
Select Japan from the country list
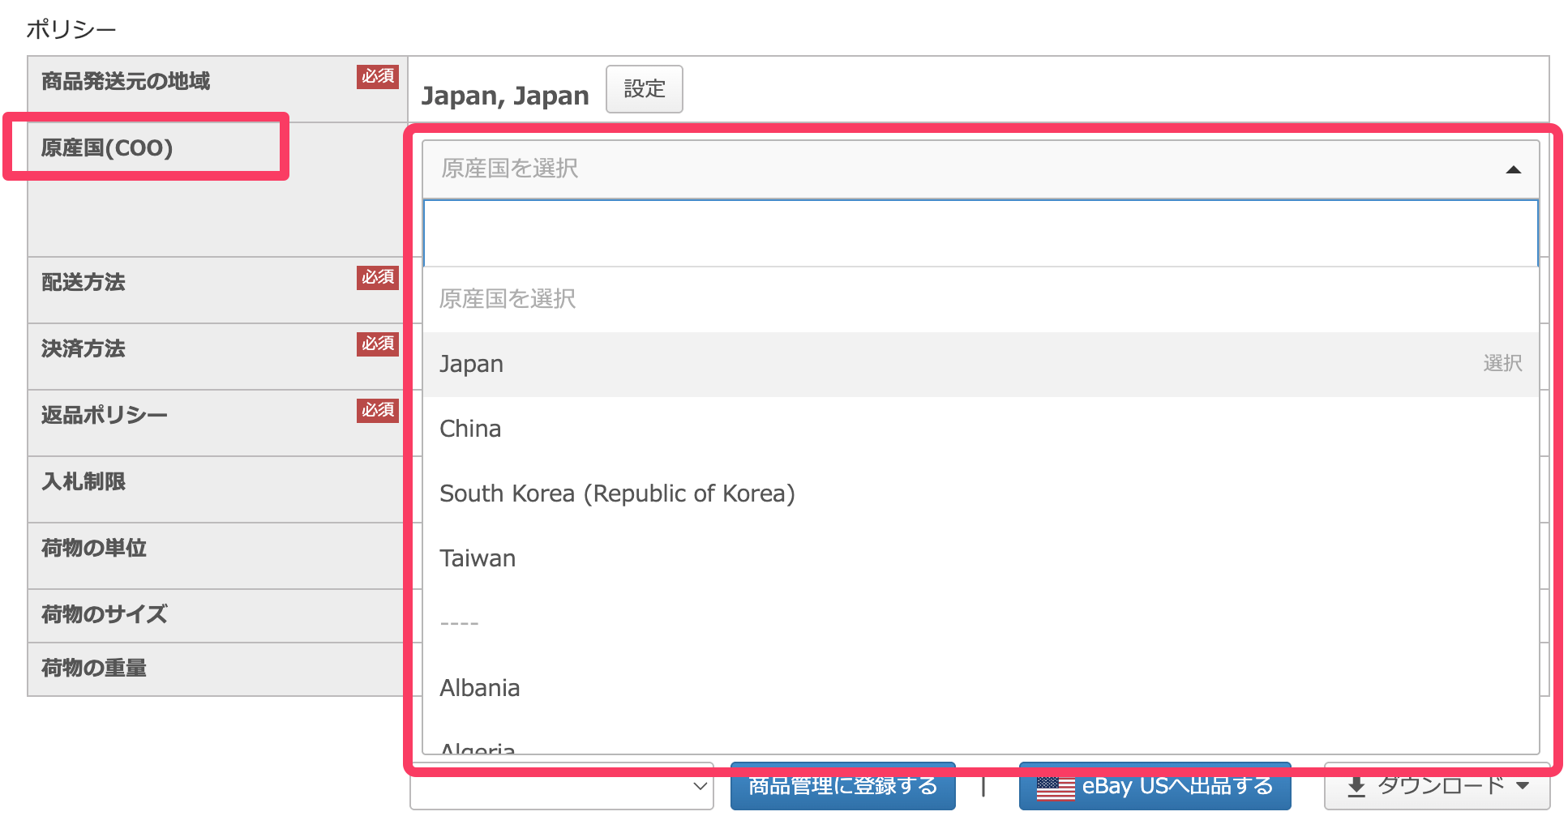pos(471,364)
